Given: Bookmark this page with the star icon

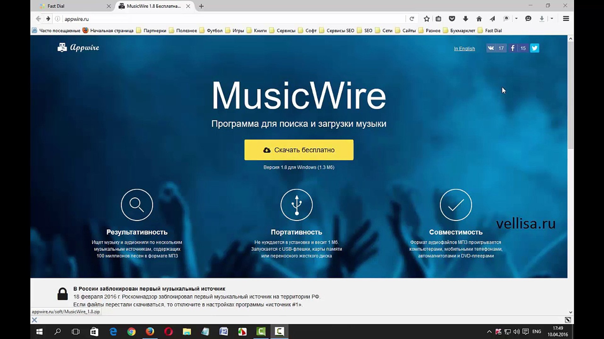Looking at the screenshot, I should 427,19.
